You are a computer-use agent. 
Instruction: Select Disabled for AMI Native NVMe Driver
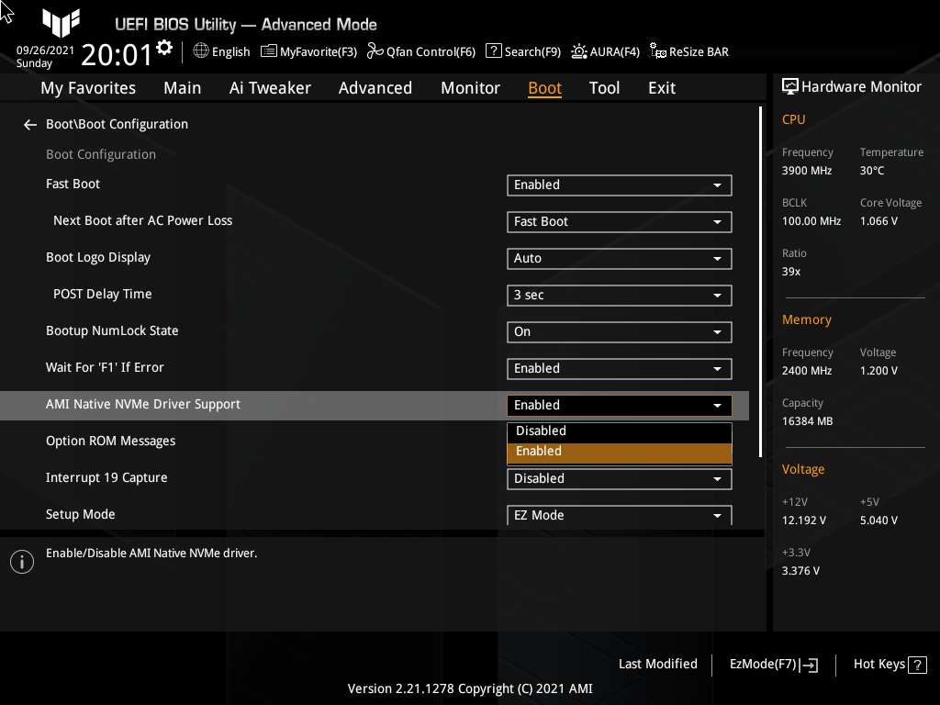pos(619,431)
